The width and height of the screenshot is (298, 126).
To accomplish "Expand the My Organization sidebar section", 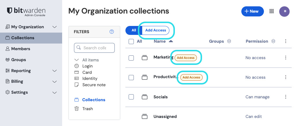I will 54,27.
